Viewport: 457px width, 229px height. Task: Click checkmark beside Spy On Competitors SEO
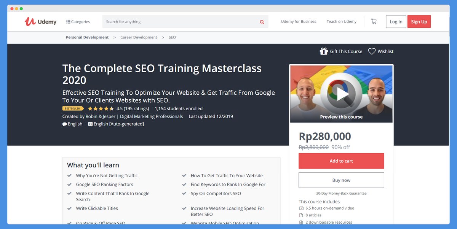184,193
